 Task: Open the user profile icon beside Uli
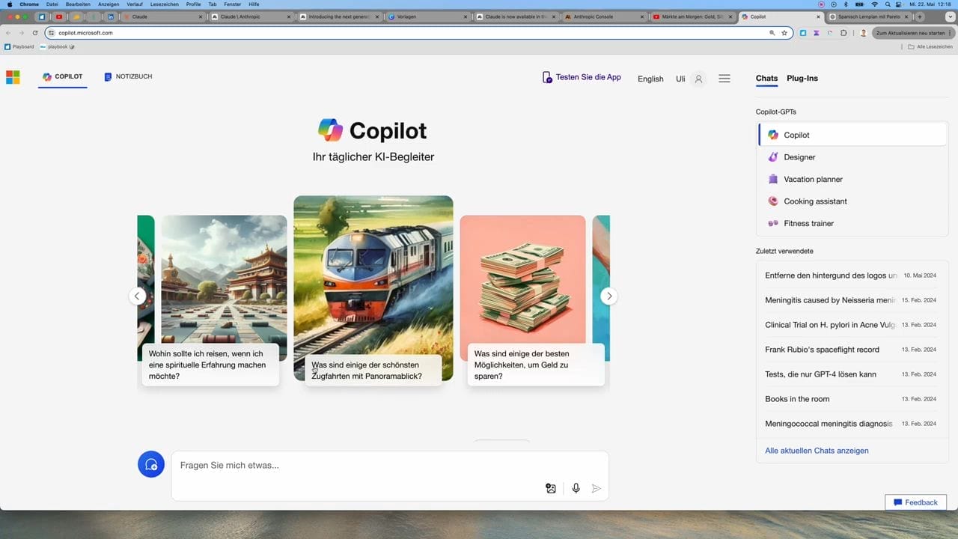[x=698, y=79]
